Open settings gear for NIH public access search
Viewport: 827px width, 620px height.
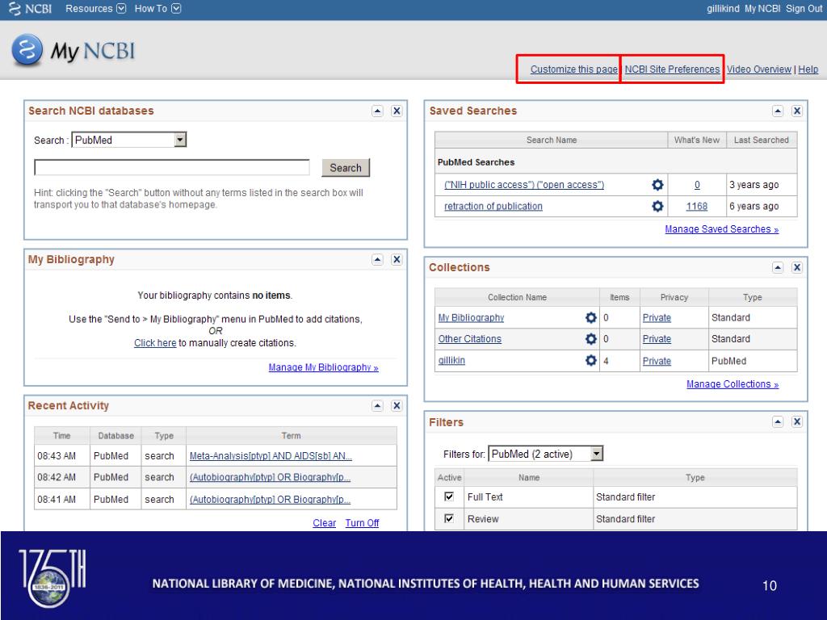pos(657,185)
